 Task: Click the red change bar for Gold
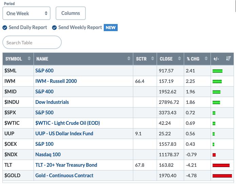click(222, 176)
